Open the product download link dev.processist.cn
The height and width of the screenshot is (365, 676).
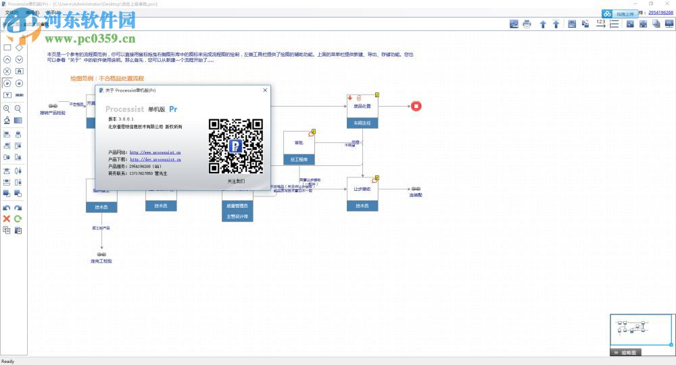[x=155, y=159]
